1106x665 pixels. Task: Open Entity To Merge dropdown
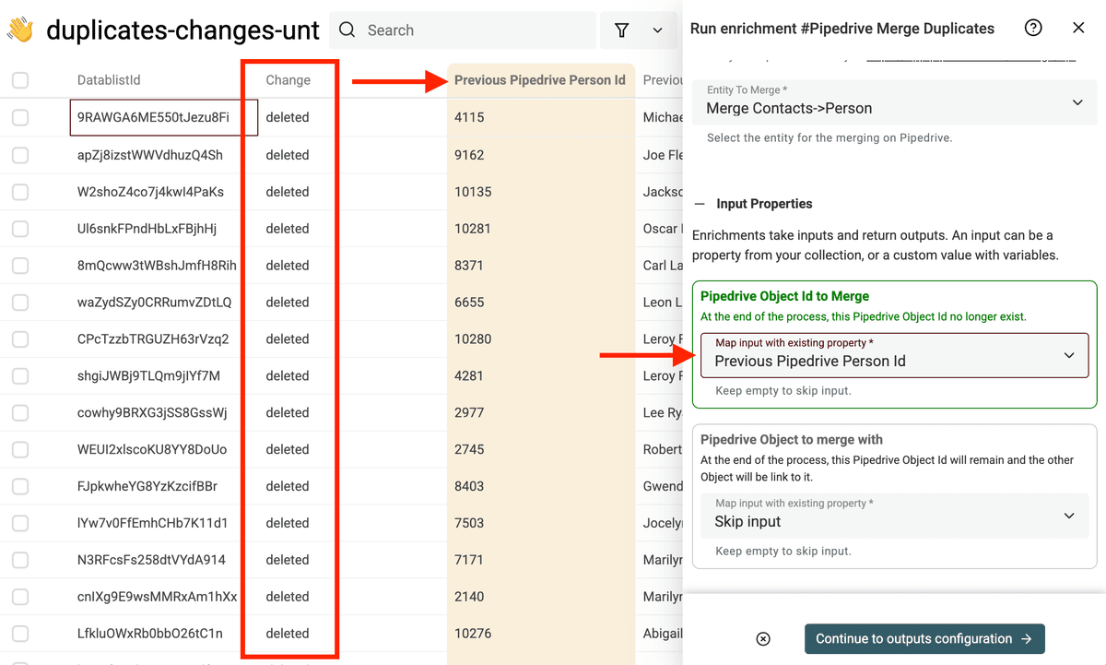pos(894,102)
